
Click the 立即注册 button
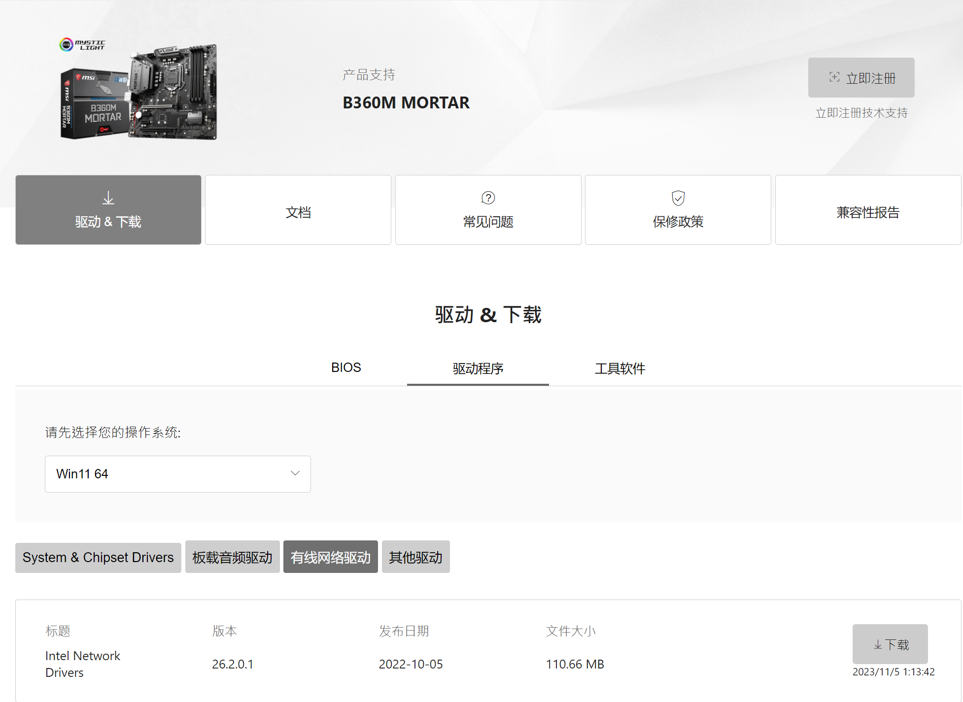(861, 78)
